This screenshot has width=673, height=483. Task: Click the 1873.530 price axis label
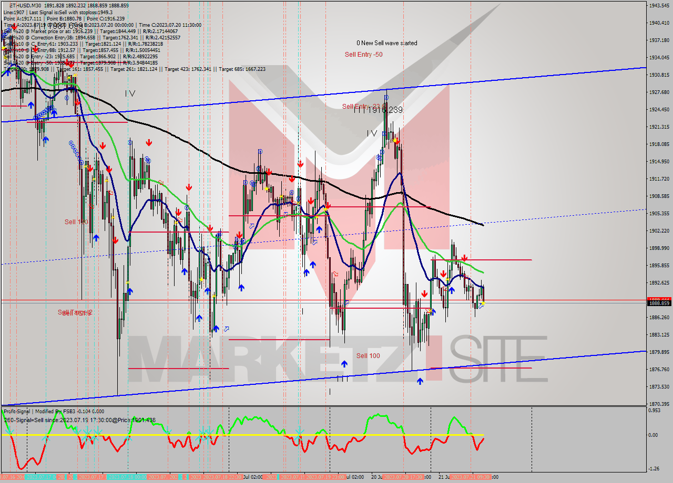(x=659, y=386)
